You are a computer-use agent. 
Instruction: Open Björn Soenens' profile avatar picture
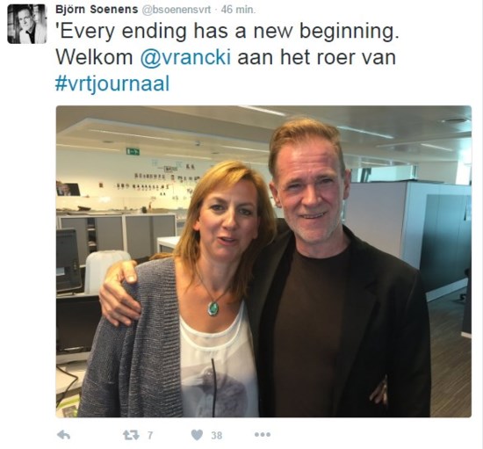coord(27,24)
